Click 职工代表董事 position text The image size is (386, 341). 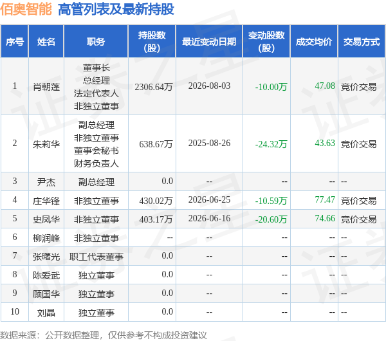click(96, 257)
